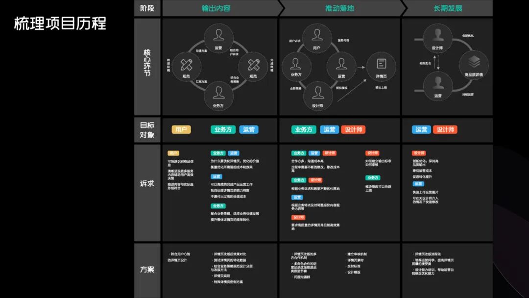This screenshot has width=529, height=298.
Task: Click the 用户 person icon in the 推动落地 diagram
Action: (317, 35)
